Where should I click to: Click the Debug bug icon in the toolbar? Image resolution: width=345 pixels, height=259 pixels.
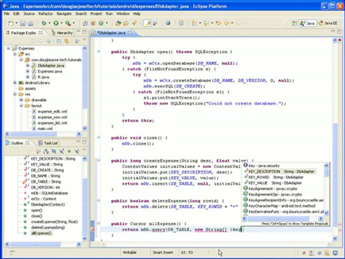[44, 23]
